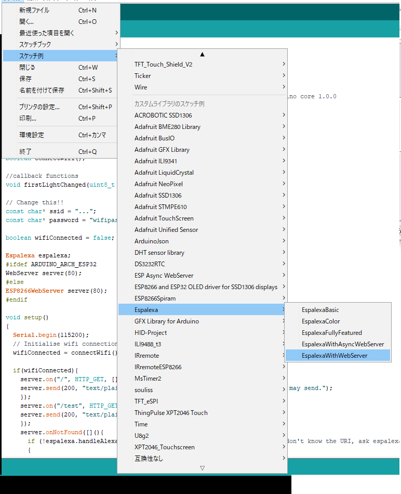Open EspalexaWithAsyncWebServer sketch

(x=338, y=344)
